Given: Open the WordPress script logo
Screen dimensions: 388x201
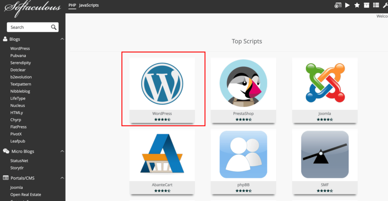Looking at the screenshot, I should click(x=162, y=83).
